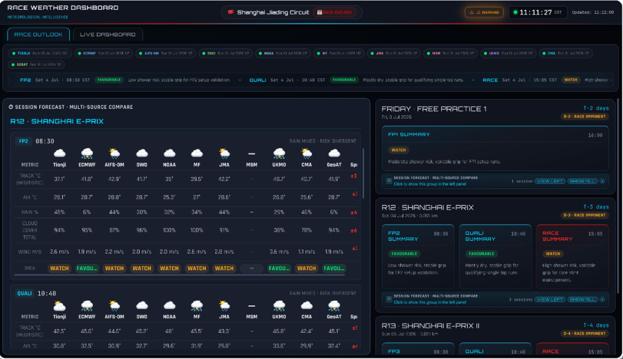Open the R12 Quali Summary card
The image size is (623, 359).
495,256
